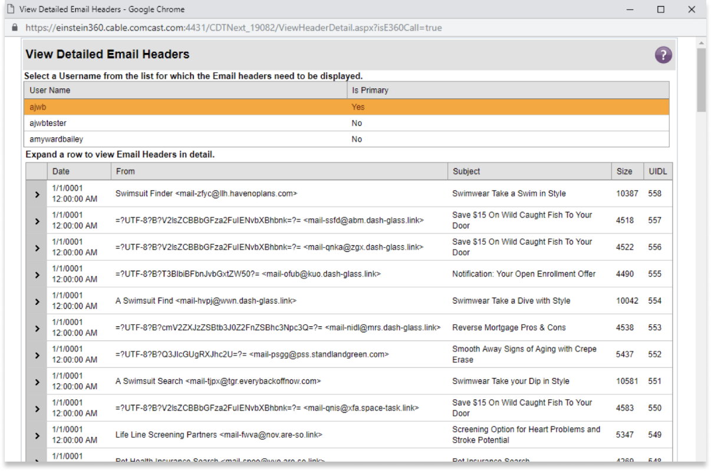Expand the Swimwear Take a Dive row
This screenshot has width=711, height=471.
(x=37, y=301)
